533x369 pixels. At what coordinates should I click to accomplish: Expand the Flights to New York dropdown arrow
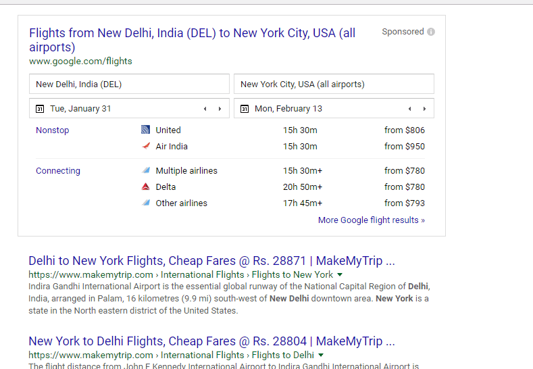coord(340,275)
